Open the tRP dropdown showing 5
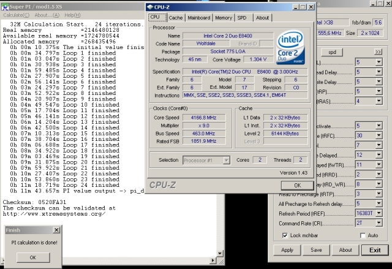392x269 pixels. pos(379,91)
